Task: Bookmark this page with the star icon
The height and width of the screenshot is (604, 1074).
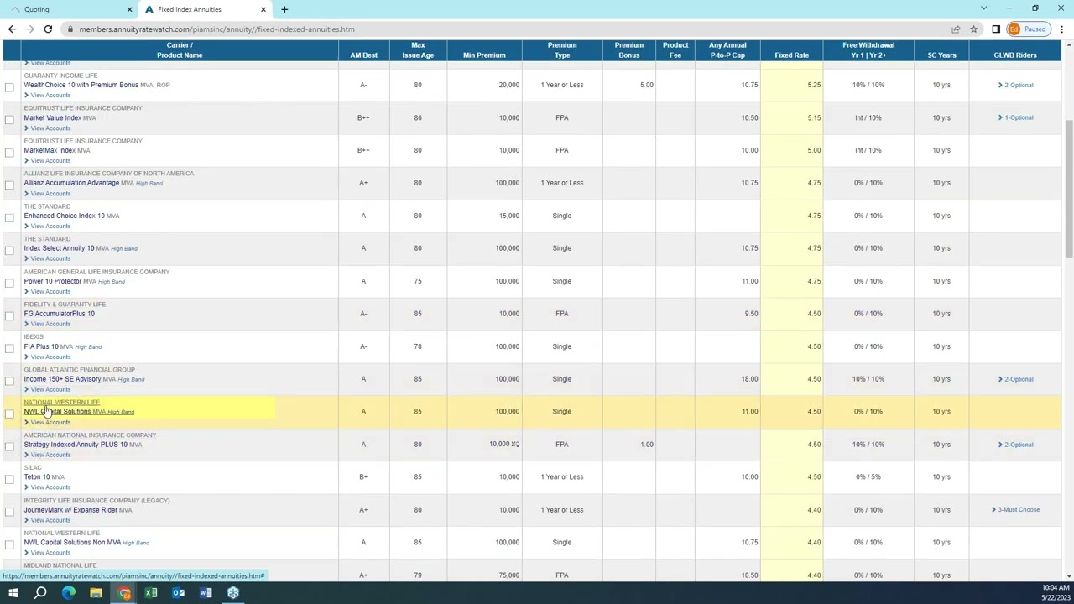Action: tap(973, 29)
